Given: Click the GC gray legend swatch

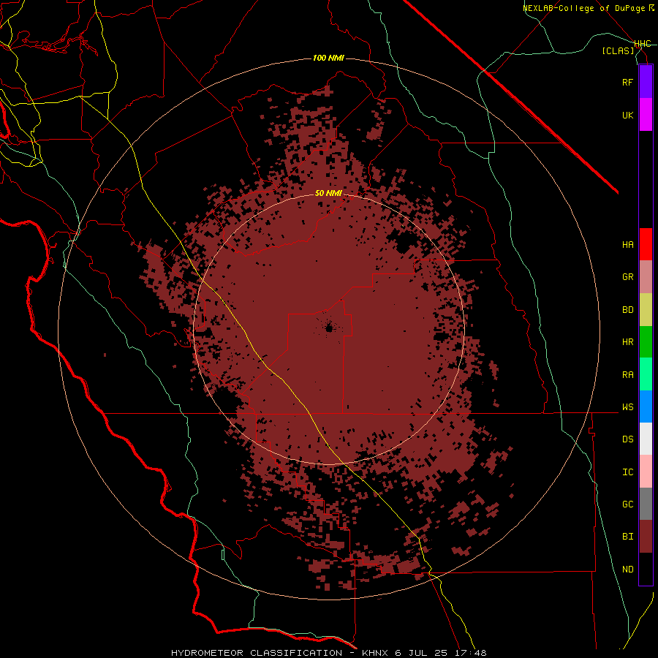Looking at the screenshot, I should [646, 504].
